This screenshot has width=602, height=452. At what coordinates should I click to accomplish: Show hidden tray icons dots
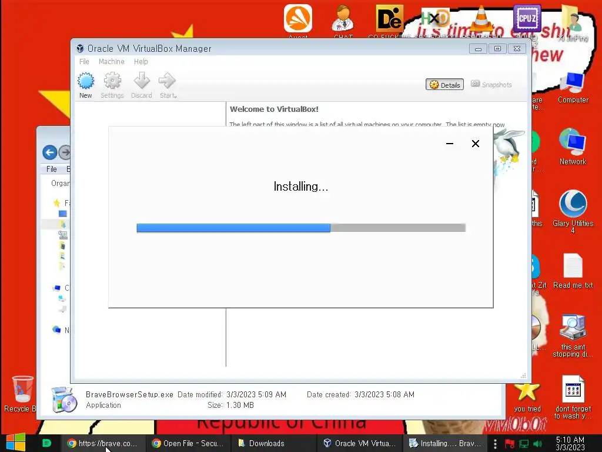coord(495,444)
